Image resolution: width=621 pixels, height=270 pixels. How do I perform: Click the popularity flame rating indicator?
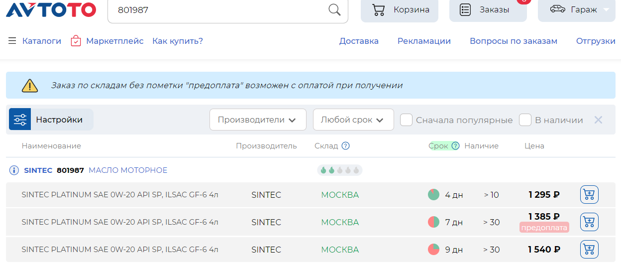pos(340,170)
